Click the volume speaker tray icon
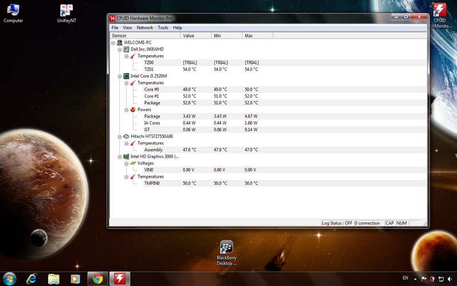Viewport: 457px width, 286px height. tap(450, 279)
